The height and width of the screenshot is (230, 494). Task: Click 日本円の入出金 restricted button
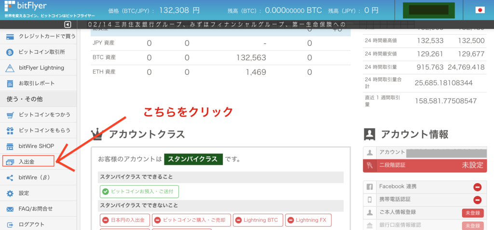125,220
